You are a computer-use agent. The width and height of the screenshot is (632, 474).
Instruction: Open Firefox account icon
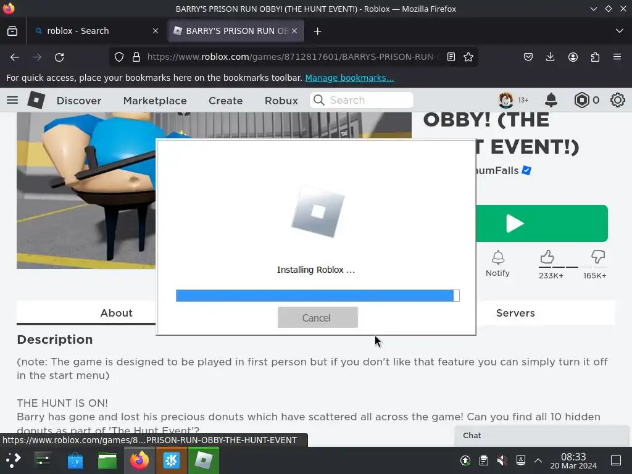573,57
